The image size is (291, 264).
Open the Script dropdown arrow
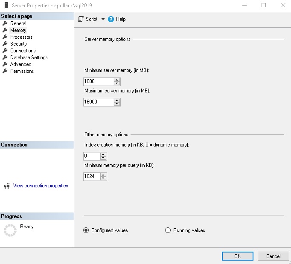pos(103,19)
